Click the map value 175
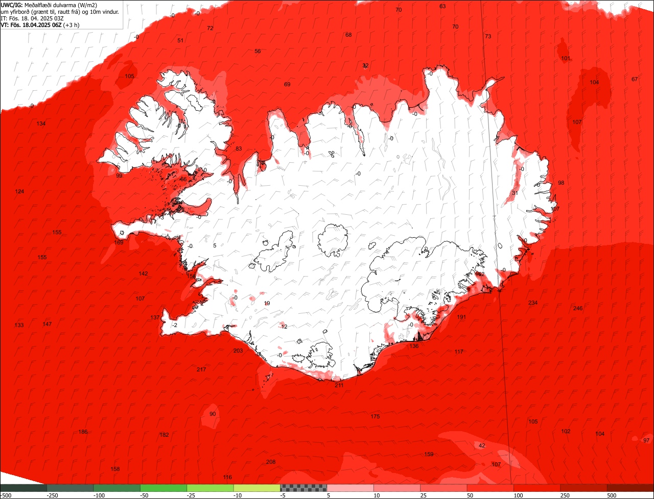 [x=375, y=416]
